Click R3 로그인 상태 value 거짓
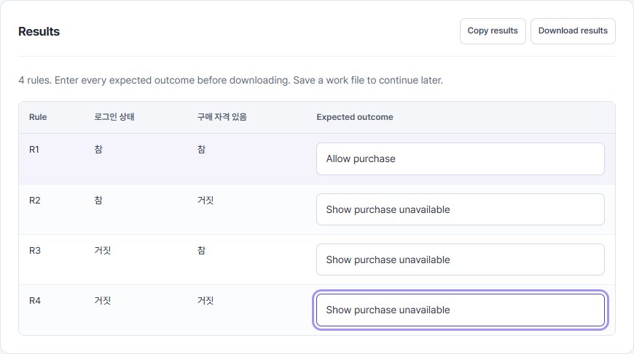The image size is (634, 354). click(x=102, y=250)
